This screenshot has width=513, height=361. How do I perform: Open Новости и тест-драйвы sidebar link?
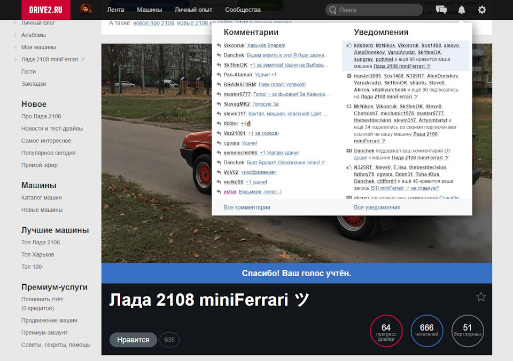(52, 129)
